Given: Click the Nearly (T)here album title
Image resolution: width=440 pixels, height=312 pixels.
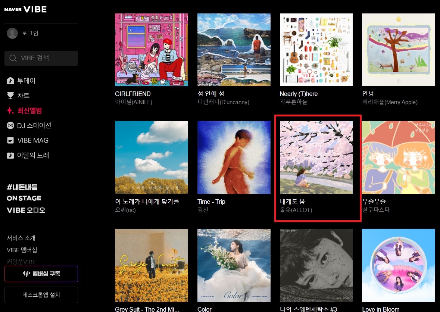Looking at the screenshot, I should [299, 94].
